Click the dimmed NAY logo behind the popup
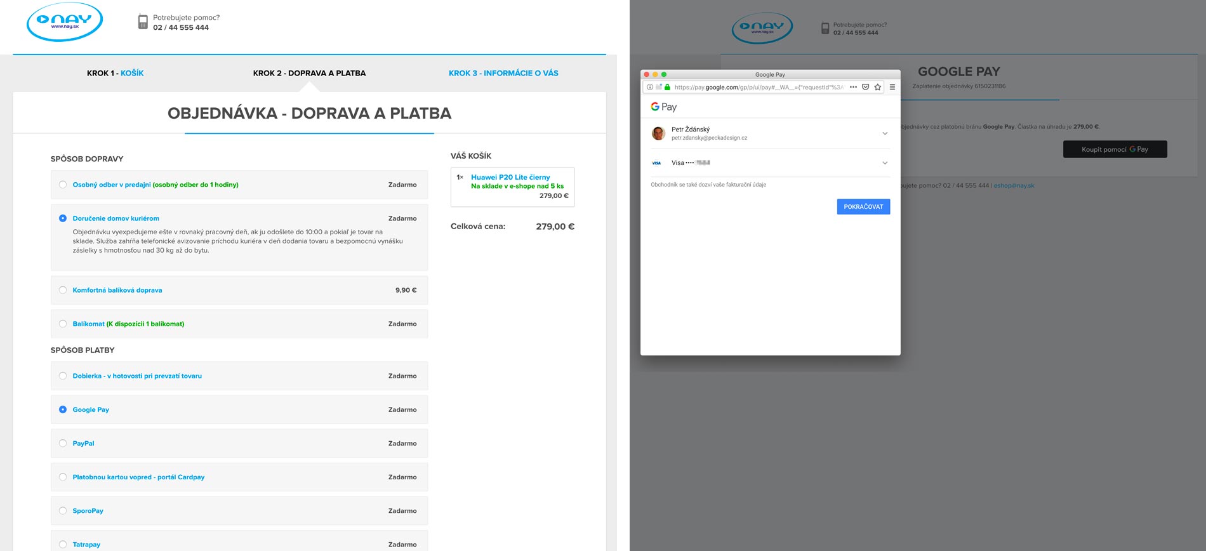This screenshot has height=551, width=1206. (762, 28)
